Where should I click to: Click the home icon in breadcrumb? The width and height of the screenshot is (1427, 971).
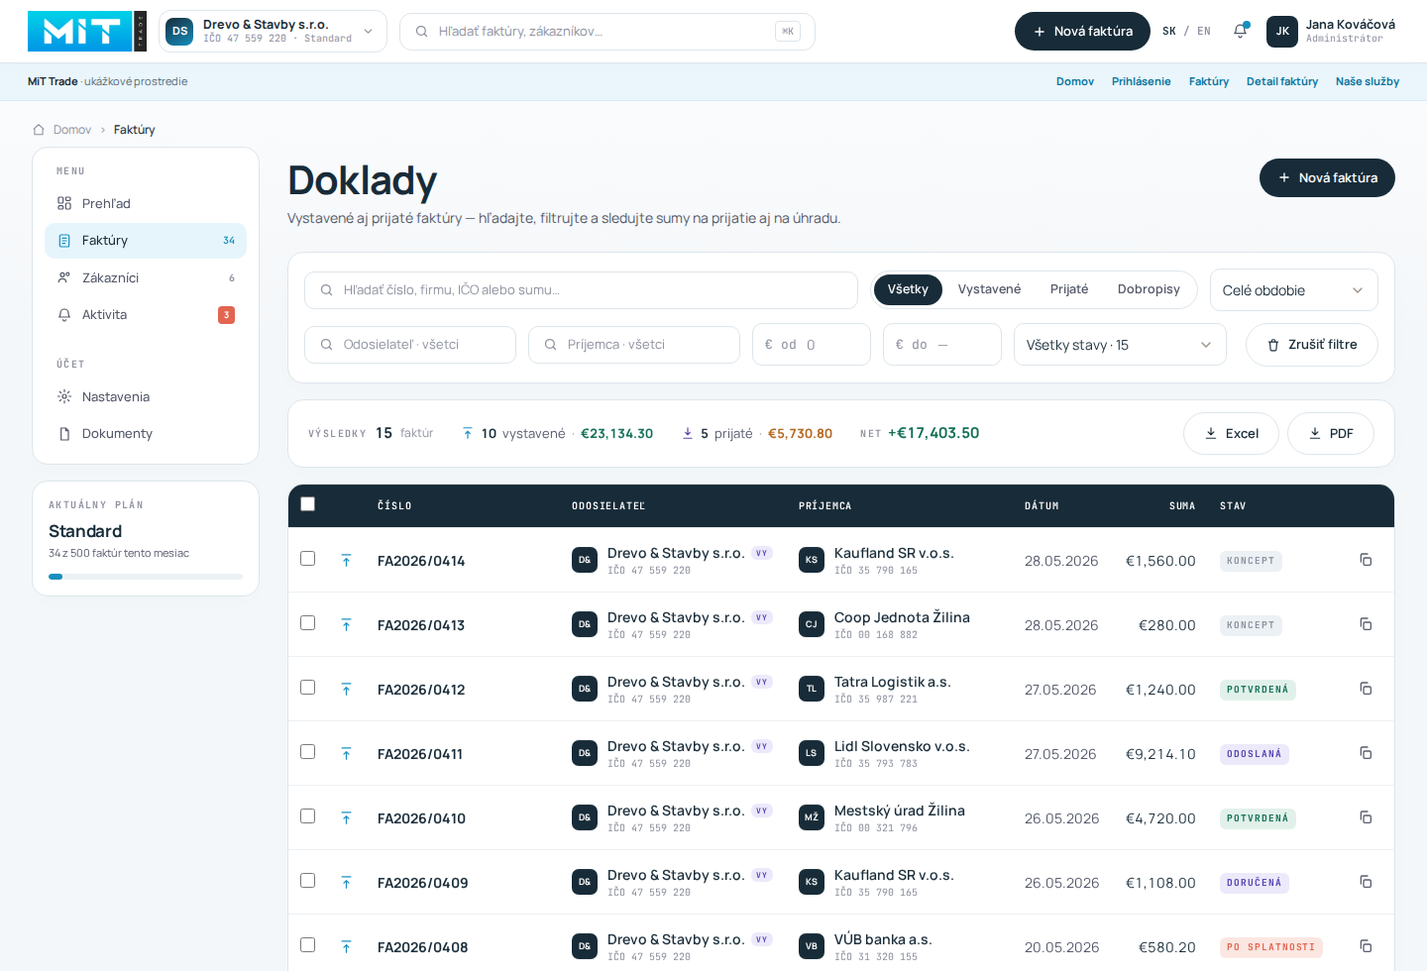click(x=39, y=130)
